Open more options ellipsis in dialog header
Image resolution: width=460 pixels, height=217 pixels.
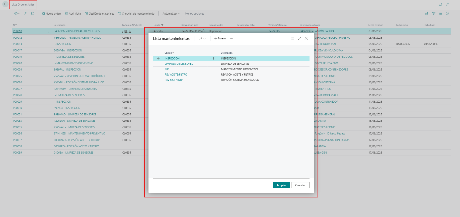click(x=231, y=38)
